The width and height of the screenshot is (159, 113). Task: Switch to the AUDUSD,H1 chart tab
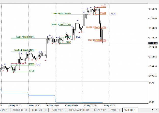click(x=20, y=110)
